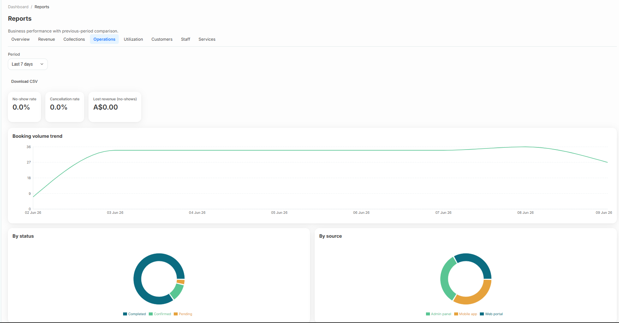Click the 03 Jun 26 axis label
619x323 pixels.
[x=115, y=213]
